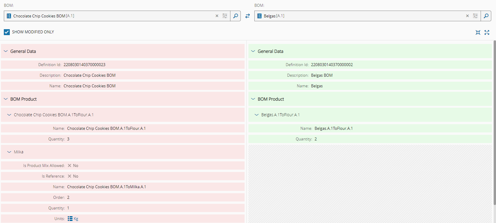Clear the Belgas BOM selection
Image resolution: width=496 pixels, height=223 pixels.
pos(467,16)
